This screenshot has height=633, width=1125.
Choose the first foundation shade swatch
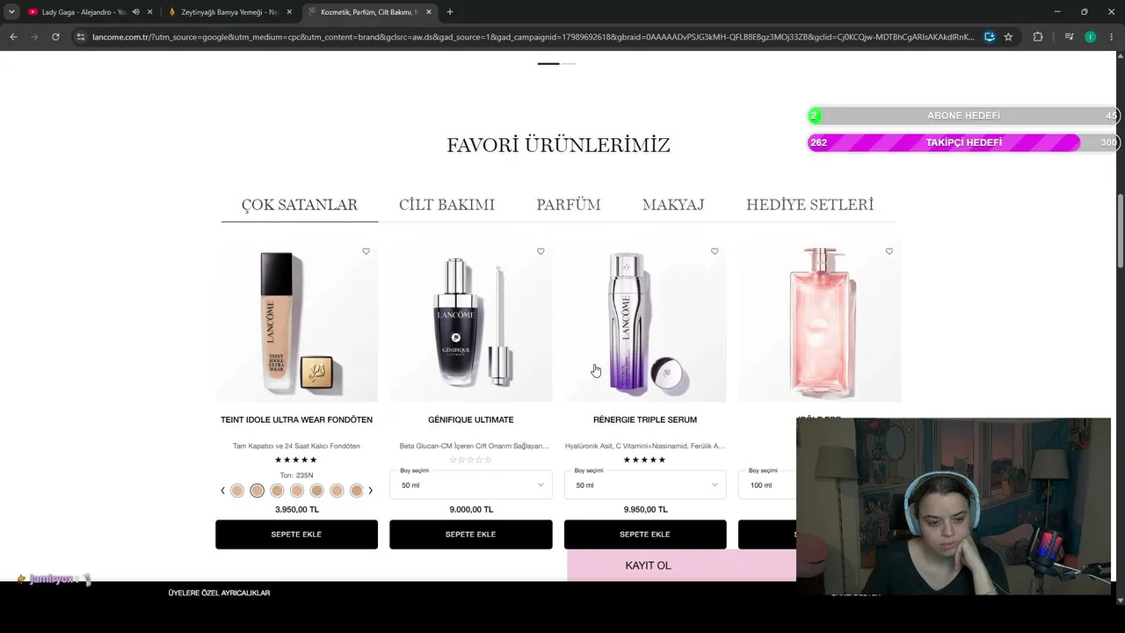(x=237, y=491)
